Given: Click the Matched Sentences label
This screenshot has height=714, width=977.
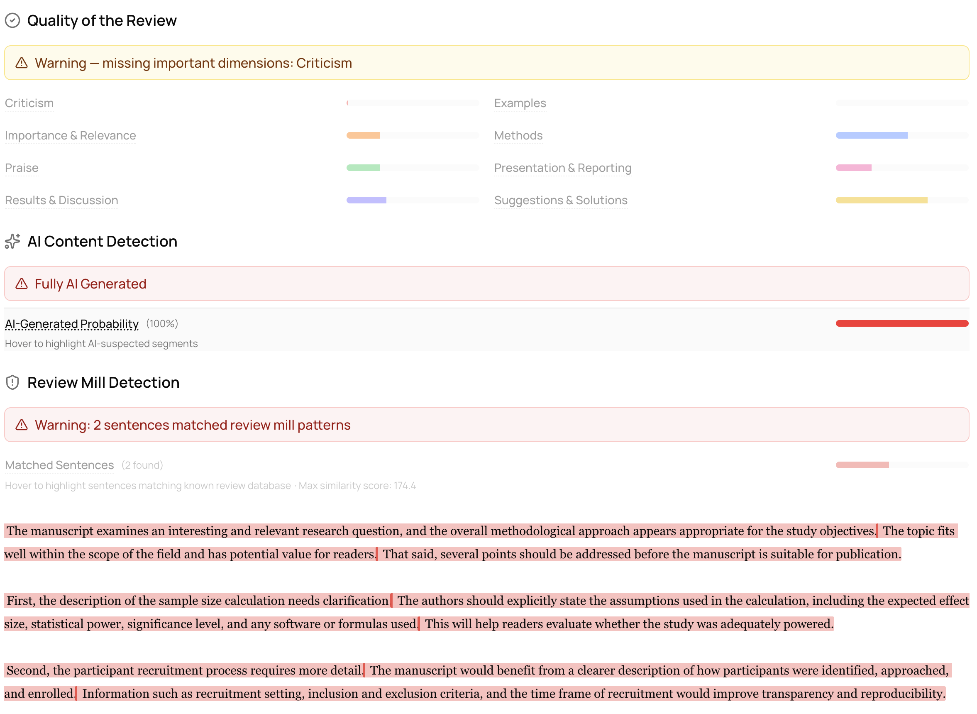Looking at the screenshot, I should point(59,465).
